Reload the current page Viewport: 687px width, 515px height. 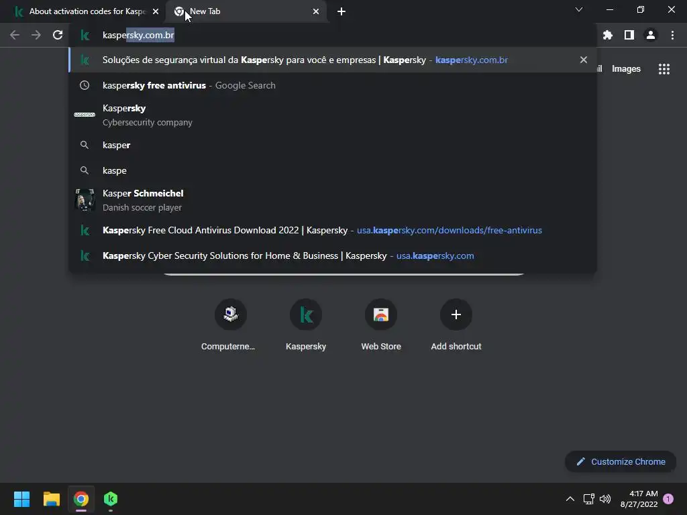(x=58, y=35)
